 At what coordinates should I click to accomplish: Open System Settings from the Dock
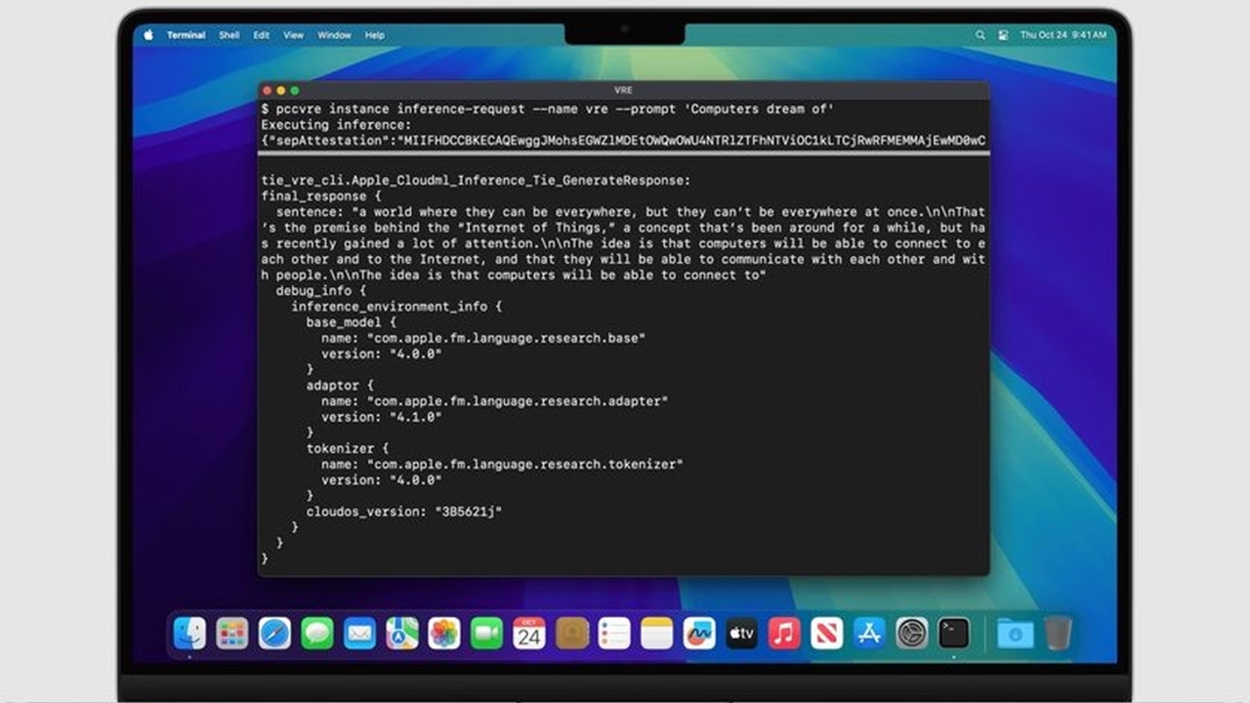tap(912, 634)
